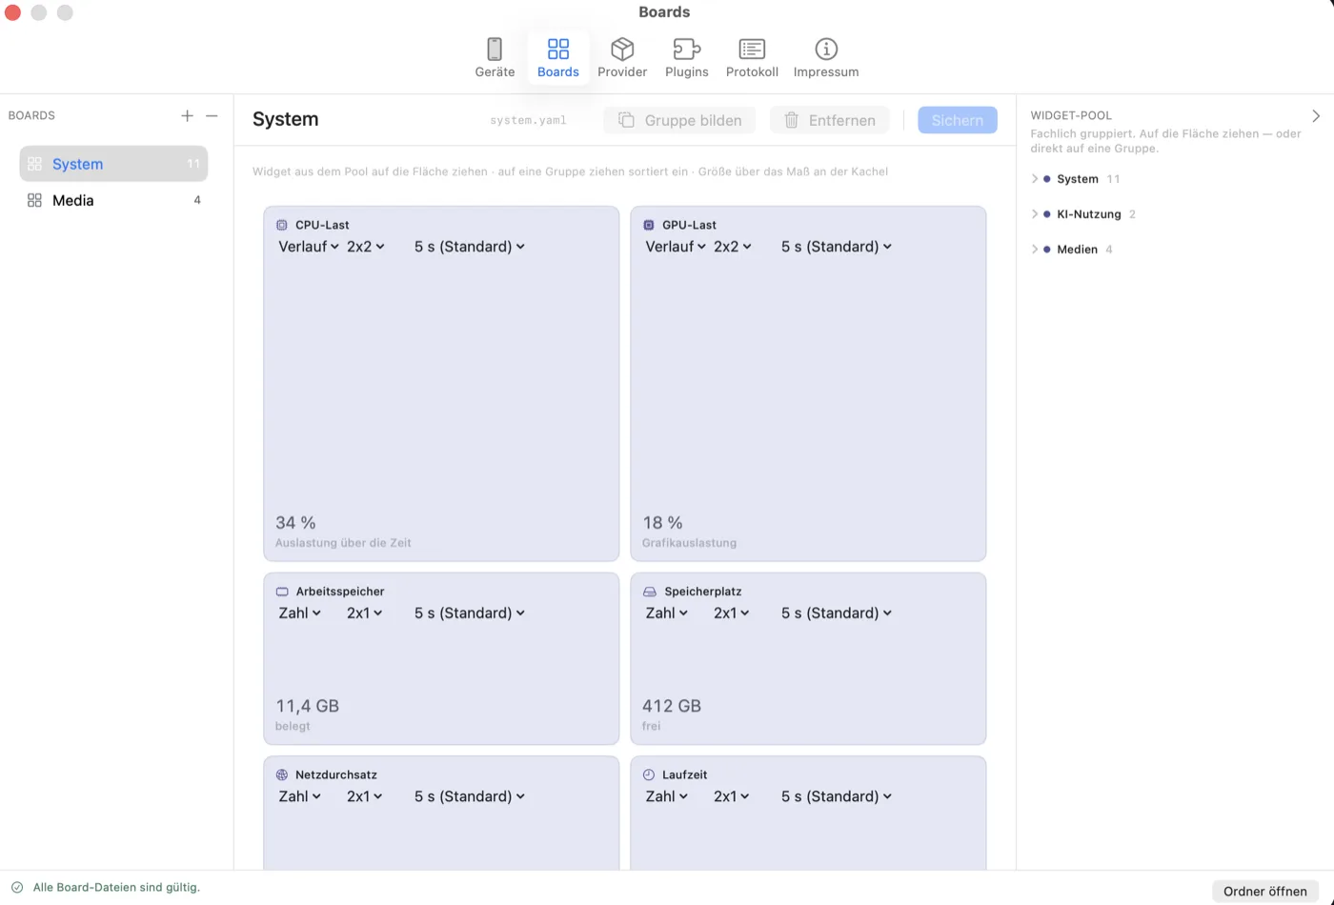The width and height of the screenshot is (1334, 905).
Task: Click the Netzdurchsatz globe icon
Action: [x=282, y=775]
